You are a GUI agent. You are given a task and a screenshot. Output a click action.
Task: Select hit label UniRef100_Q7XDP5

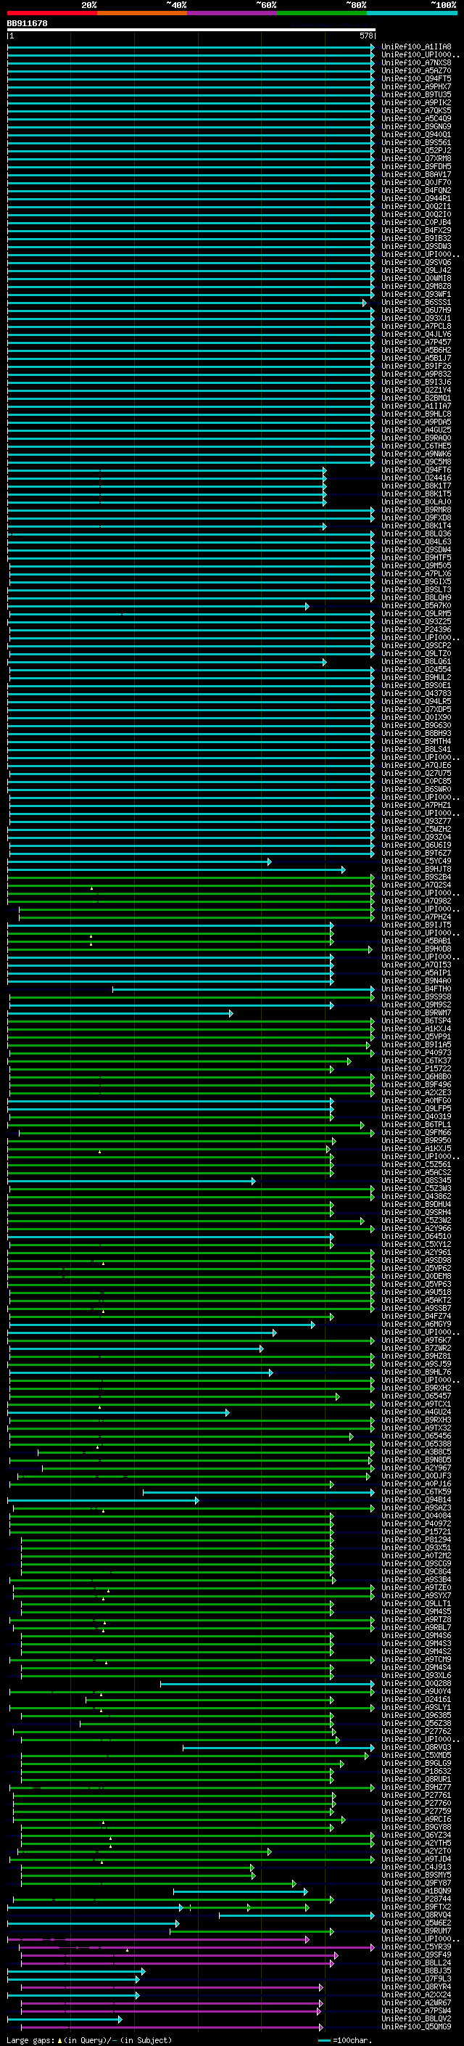[x=416, y=709]
